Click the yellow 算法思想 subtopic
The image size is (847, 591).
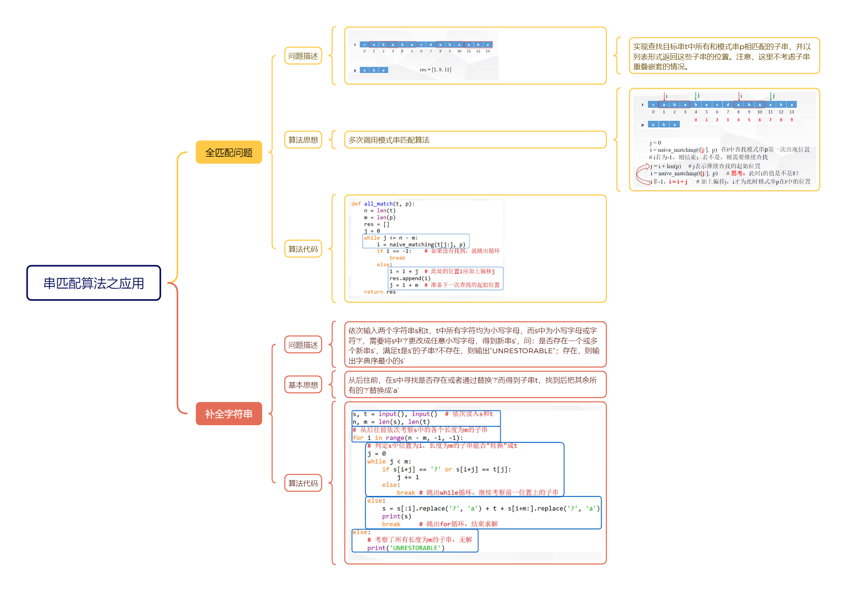(303, 139)
